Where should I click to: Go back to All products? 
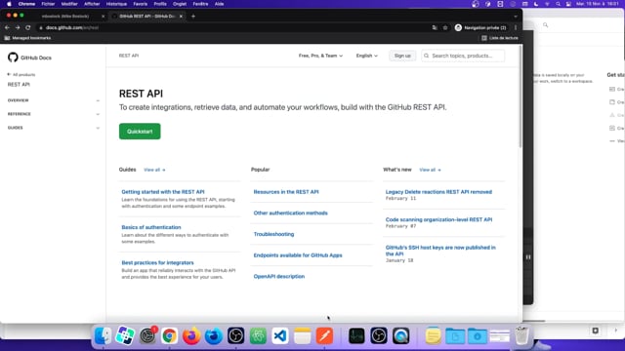21,74
